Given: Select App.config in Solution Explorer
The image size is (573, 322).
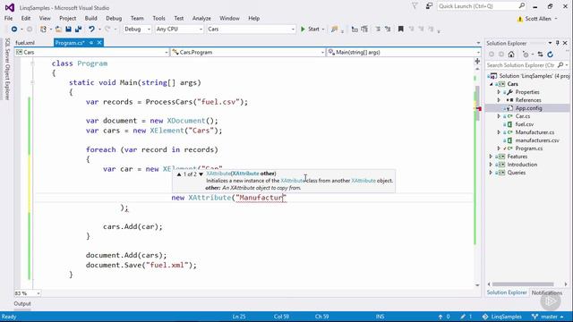Looking at the screenshot, I should (528, 108).
